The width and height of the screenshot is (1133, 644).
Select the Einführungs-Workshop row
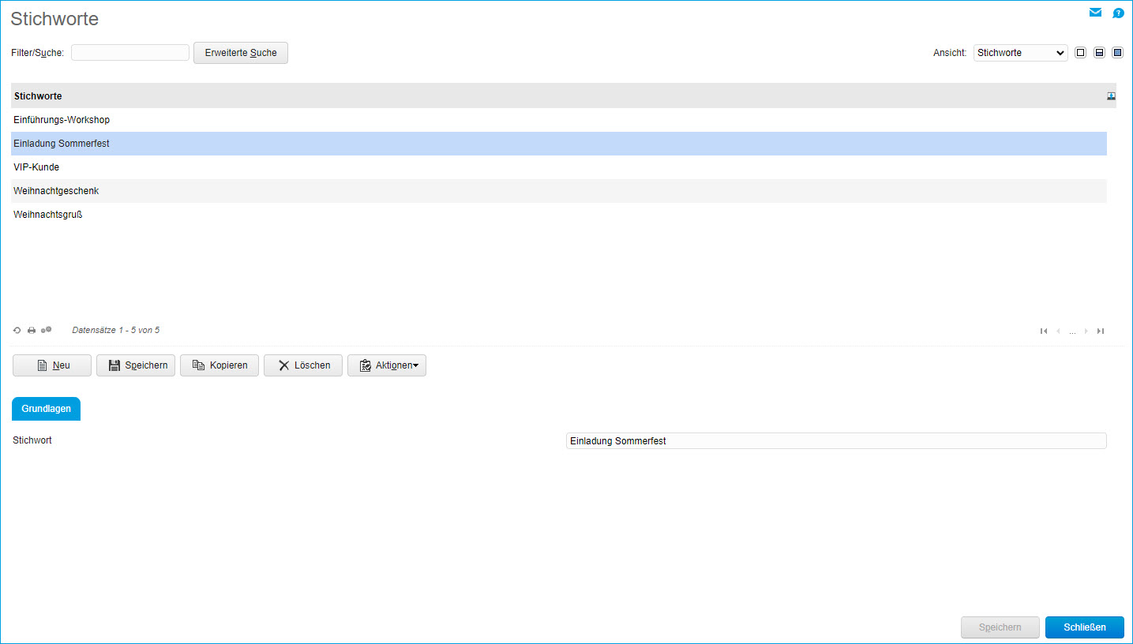(559, 120)
